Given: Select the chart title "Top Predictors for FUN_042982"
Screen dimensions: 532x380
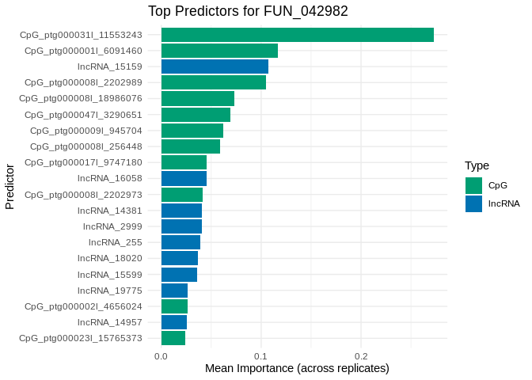Looking at the screenshot, I should pos(248,11).
